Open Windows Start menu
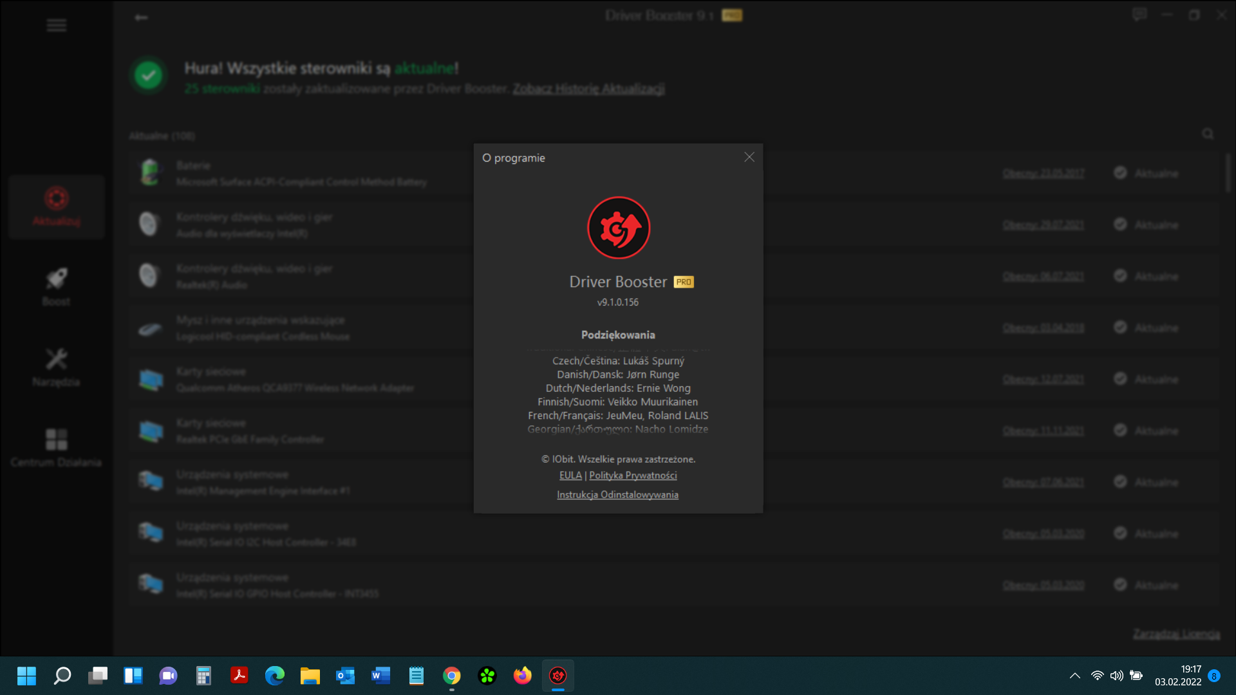The width and height of the screenshot is (1236, 695). (26, 676)
